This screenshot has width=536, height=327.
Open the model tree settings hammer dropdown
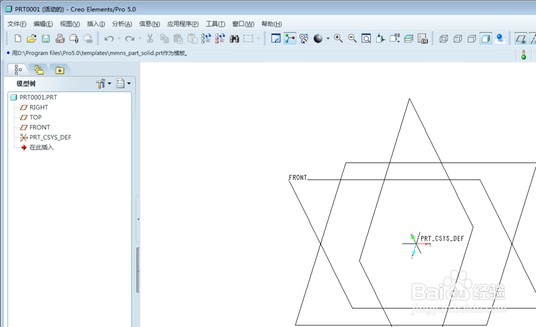point(103,83)
